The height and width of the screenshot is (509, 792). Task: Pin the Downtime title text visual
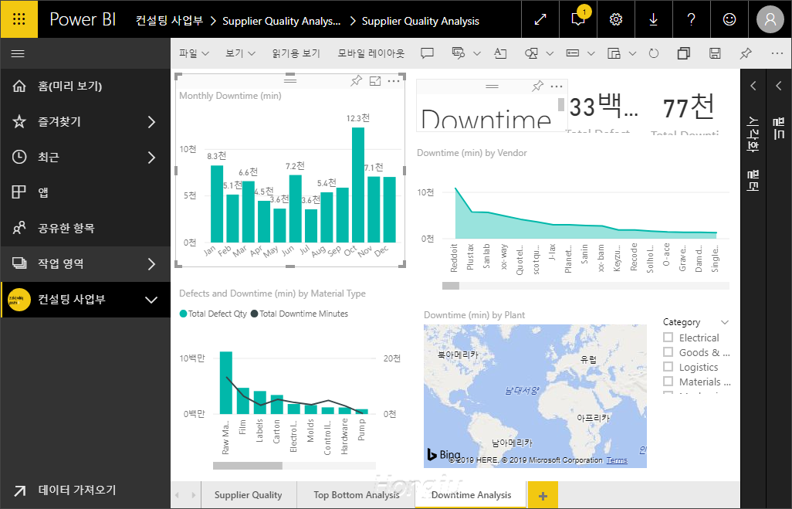point(537,86)
